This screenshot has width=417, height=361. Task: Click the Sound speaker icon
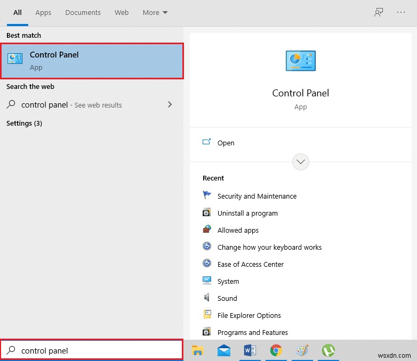tap(207, 297)
